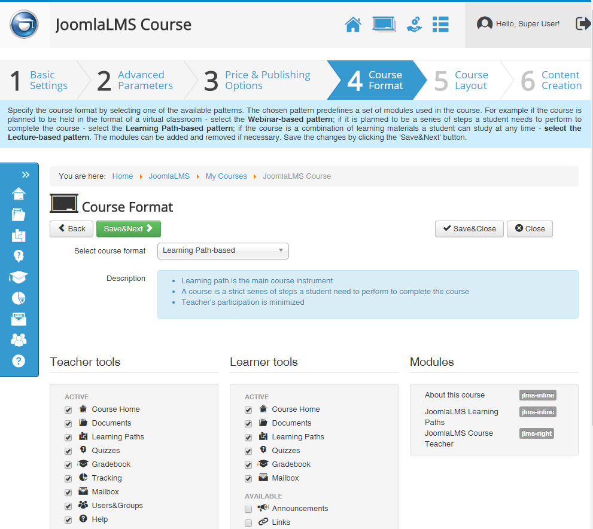Click the My Courses breadcrumb link
The height and width of the screenshot is (529, 593).
(x=226, y=176)
